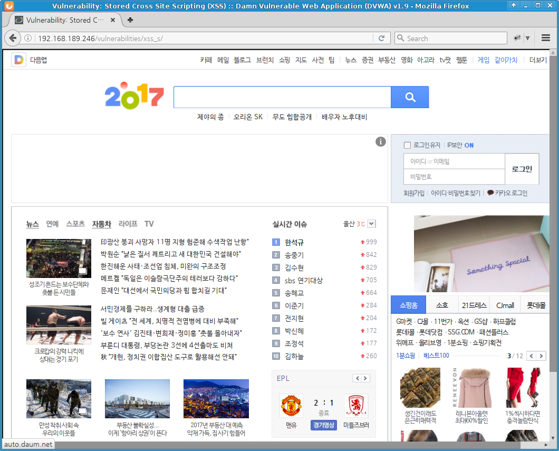Click trending issue 한석규
Screen dimensions: 559x451
coord(294,243)
